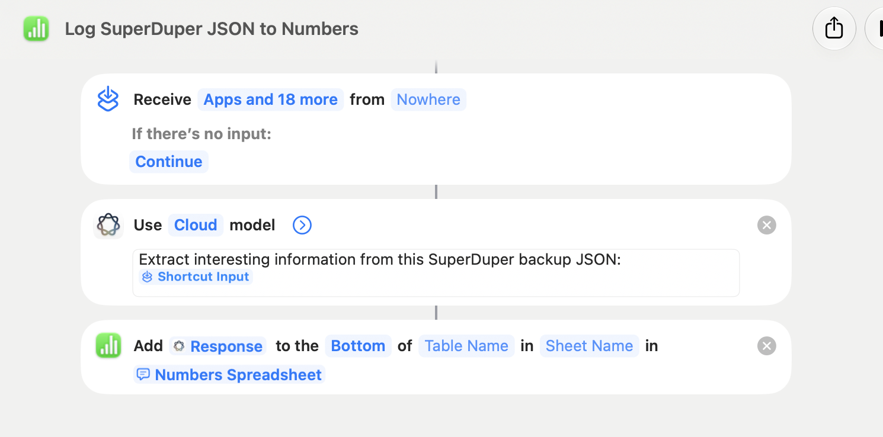Click the Receive input action icon
Screen dimensions: 883x437
pos(108,99)
